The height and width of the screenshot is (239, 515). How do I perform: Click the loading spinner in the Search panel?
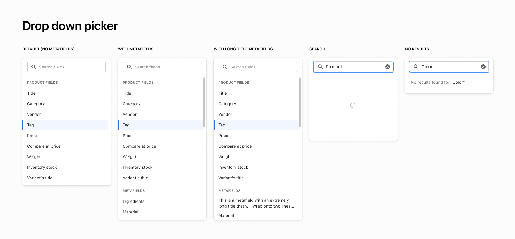click(x=353, y=105)
